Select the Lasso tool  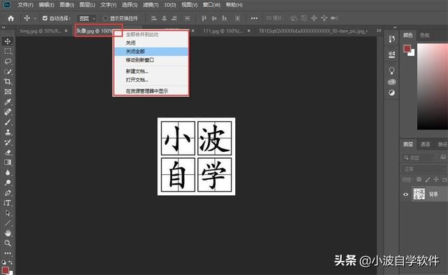coord(8,62)
